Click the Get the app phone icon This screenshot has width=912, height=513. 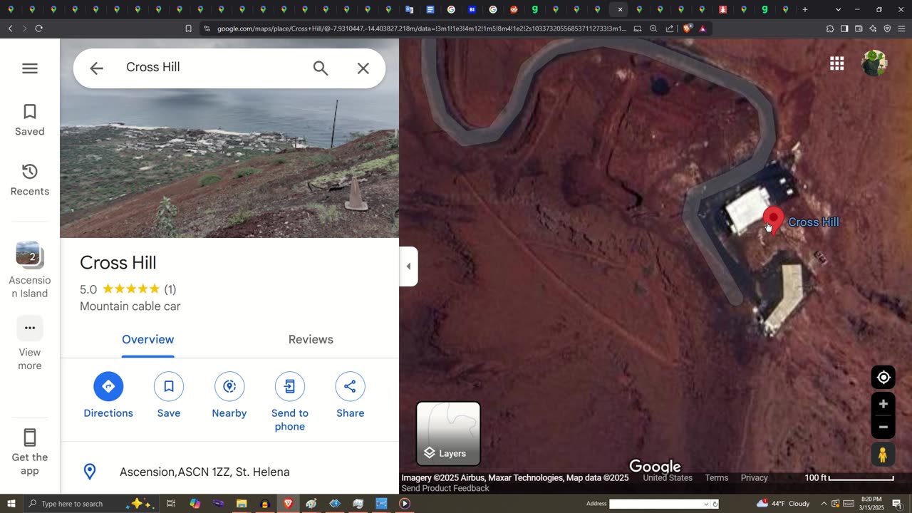(30, 437)
